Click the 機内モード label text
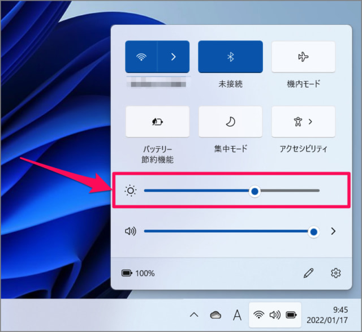Screen dimensions: 362x332 click(303, 84)
